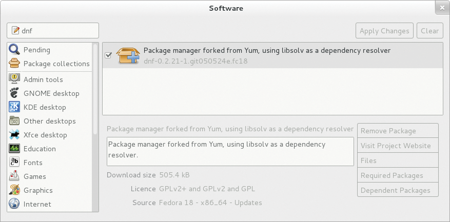Click the Graphics palette icon
450x222 pixels.
(x=14, y=190)
